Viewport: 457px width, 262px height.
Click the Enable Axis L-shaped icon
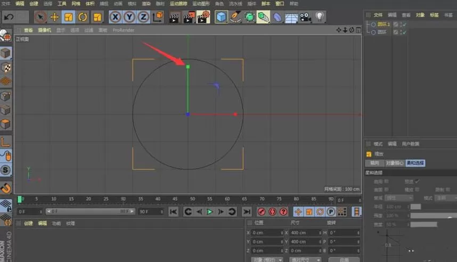coord(6,142)
